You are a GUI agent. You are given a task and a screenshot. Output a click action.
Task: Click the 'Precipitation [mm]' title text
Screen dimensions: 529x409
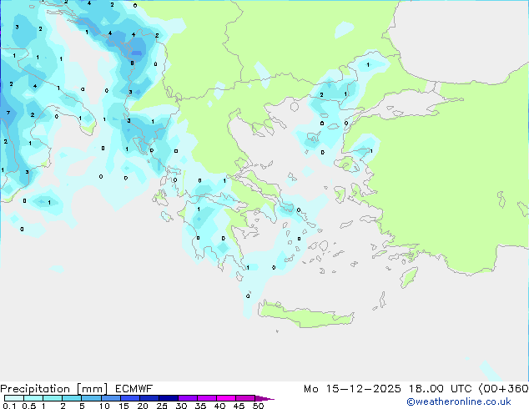tap(54, 389)
